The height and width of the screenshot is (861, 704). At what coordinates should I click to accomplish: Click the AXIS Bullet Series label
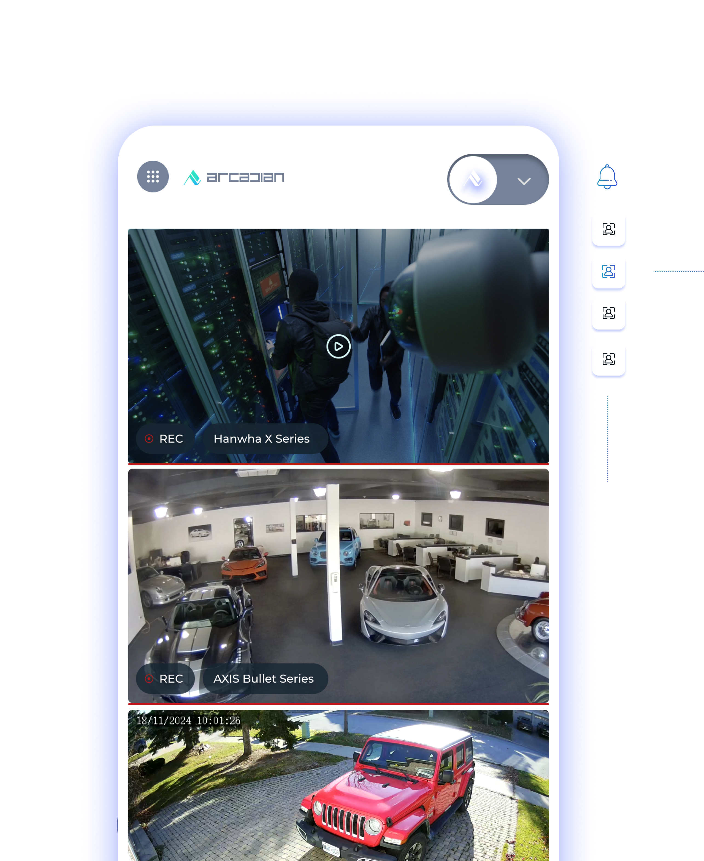click(264, 678)
